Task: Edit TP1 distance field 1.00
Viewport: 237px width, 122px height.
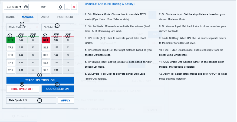Action: (x=21, y=40)
